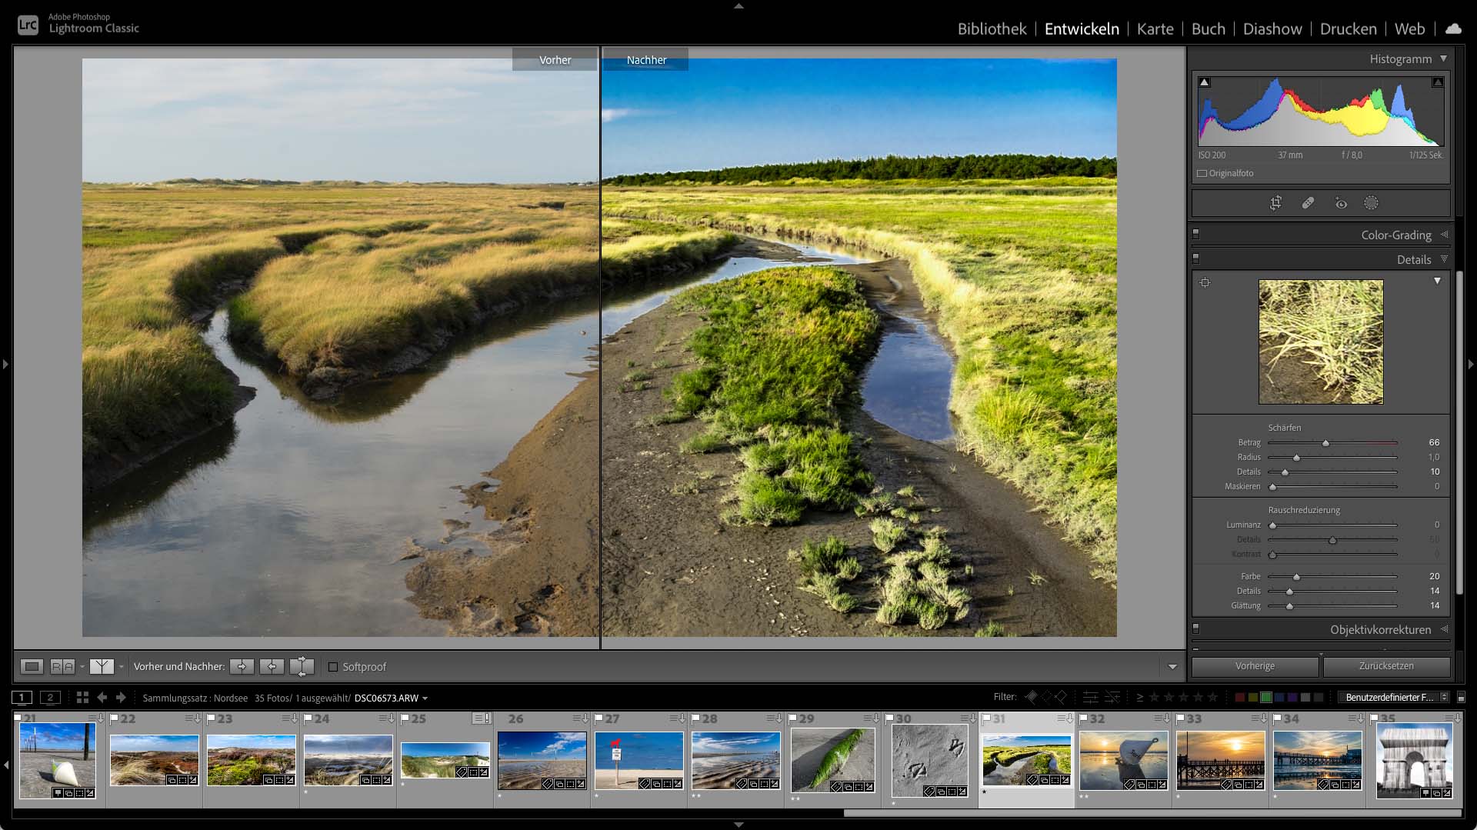
Task: Copy before settings to after with right arrow
Action: pos(242,666)
